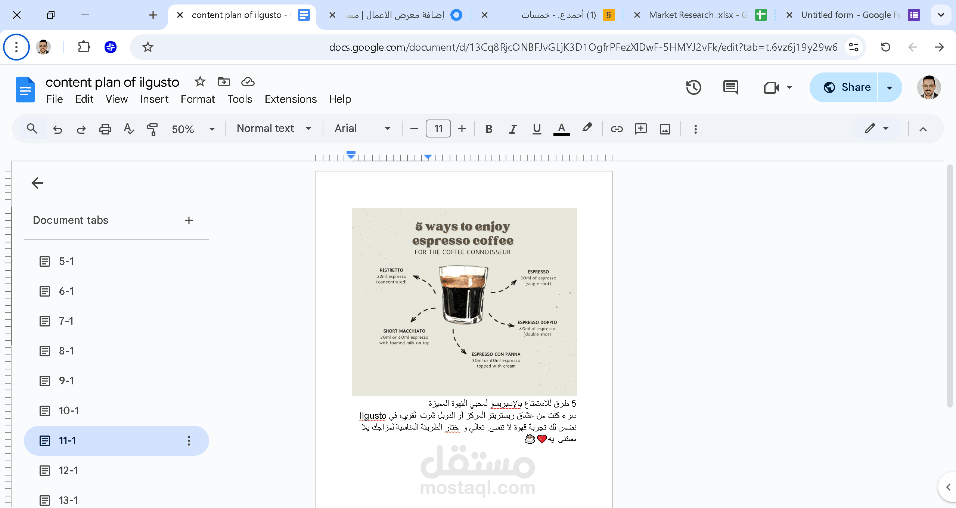The height and width of the screenshot is (508, 956).
Task: Switch to Untitled form Google Forms tab
Action: tap(853, 15)
